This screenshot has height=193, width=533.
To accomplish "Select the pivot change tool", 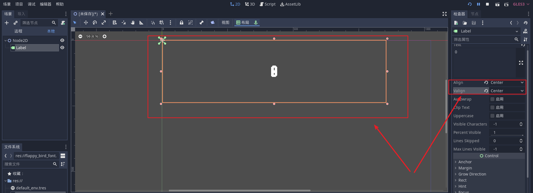I will coord(124,22).
